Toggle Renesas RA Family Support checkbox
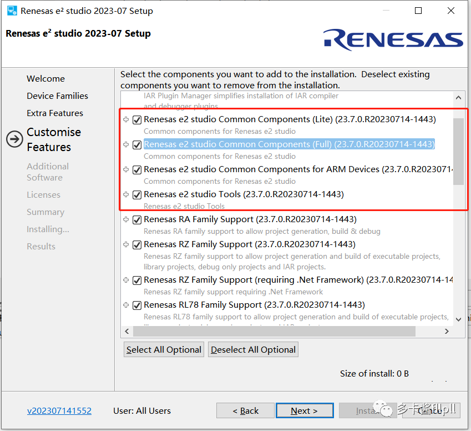The height and width of the screenshot is (431, 471). pyautogui.click(x=137, y=219)
